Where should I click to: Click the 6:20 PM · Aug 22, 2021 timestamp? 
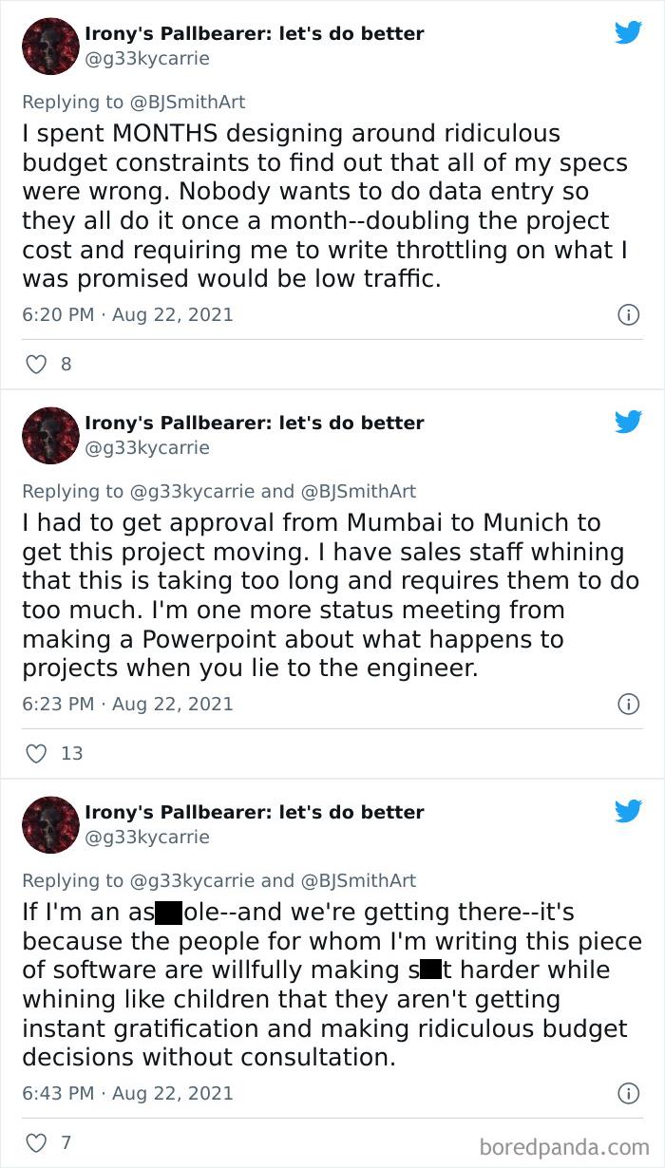(127, 314)
